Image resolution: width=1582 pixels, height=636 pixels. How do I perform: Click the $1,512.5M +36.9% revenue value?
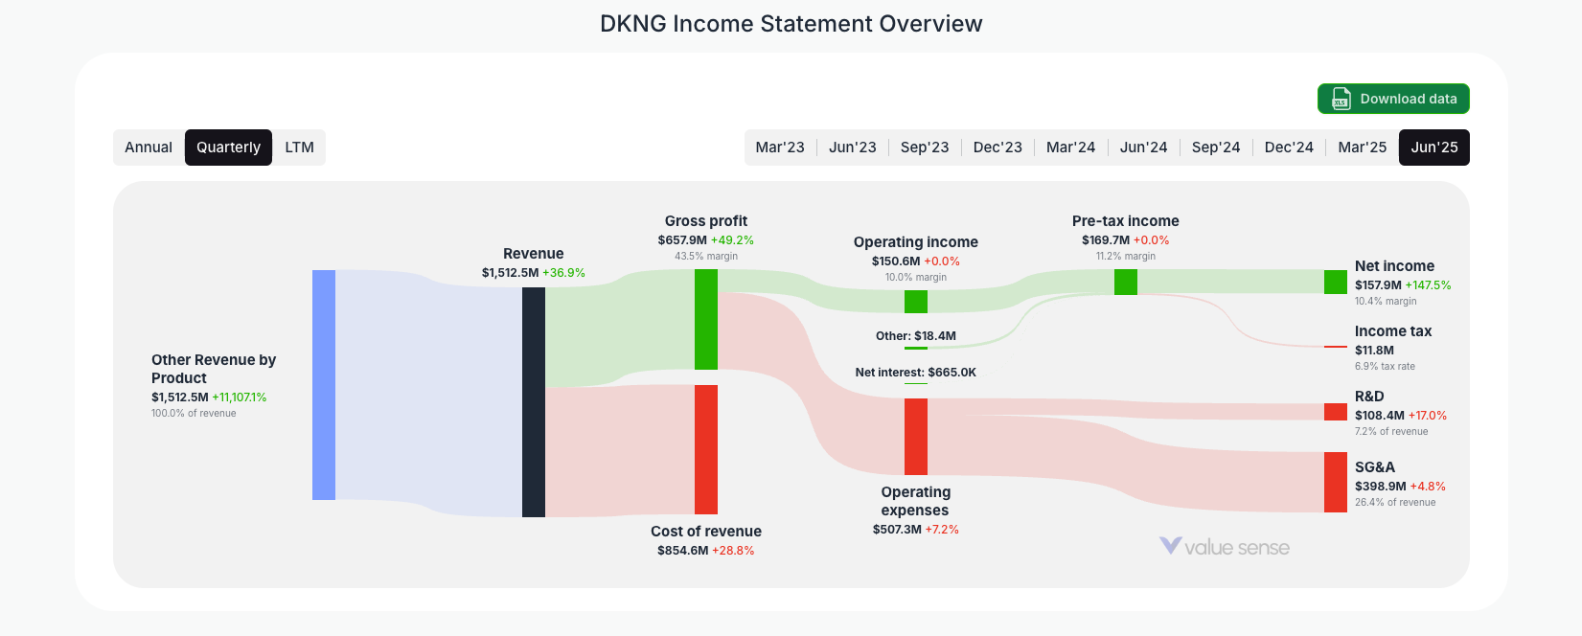click(534, 273)
